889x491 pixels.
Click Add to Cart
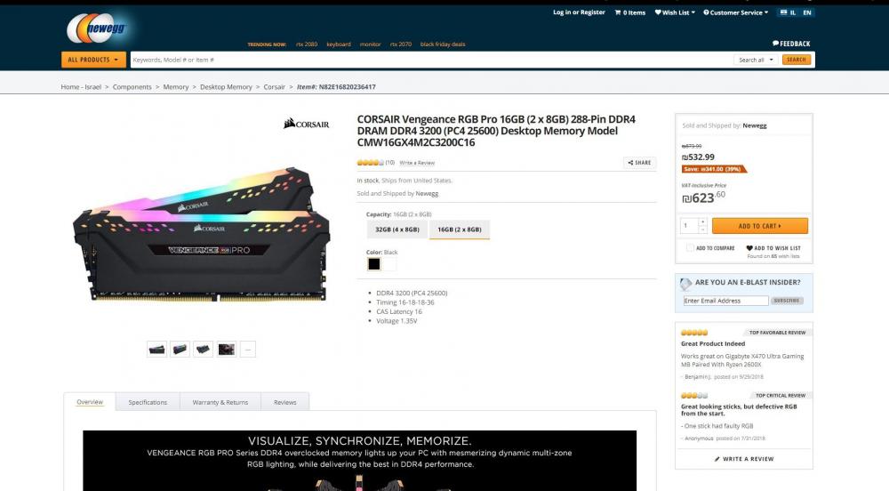pos(760,226)
